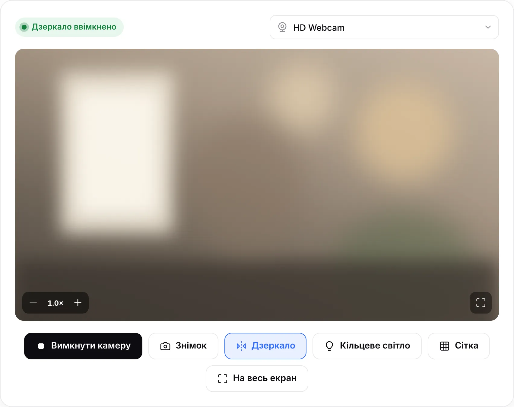Turn off camera with Вимкнути камеру
Screen dimensions: 514x407
click(83, 346)
